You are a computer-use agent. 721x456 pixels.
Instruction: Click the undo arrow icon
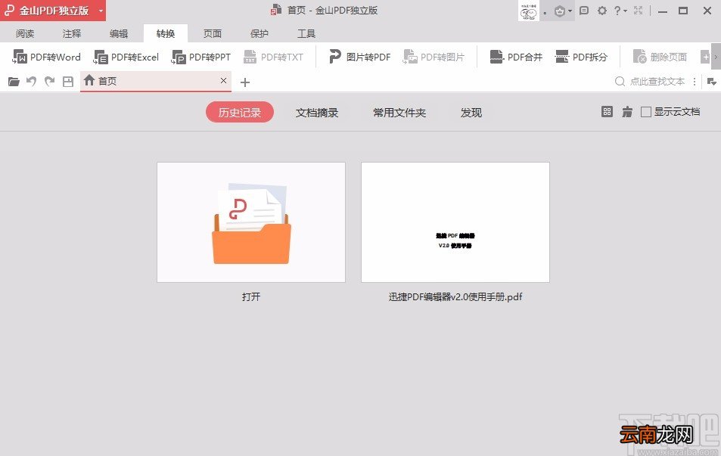[x=31, y=82]
